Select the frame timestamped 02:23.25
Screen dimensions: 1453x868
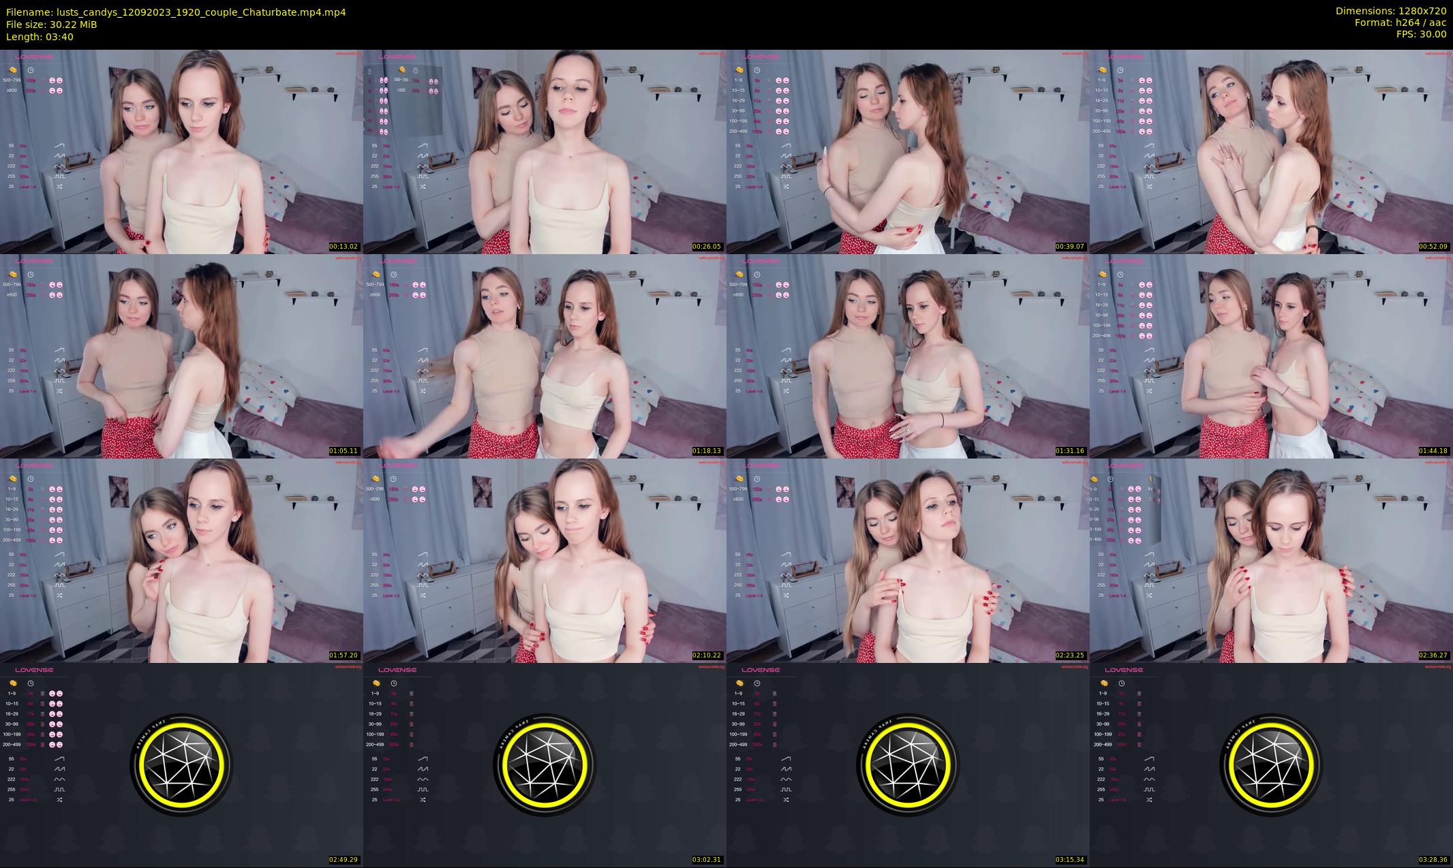[908, 560]
